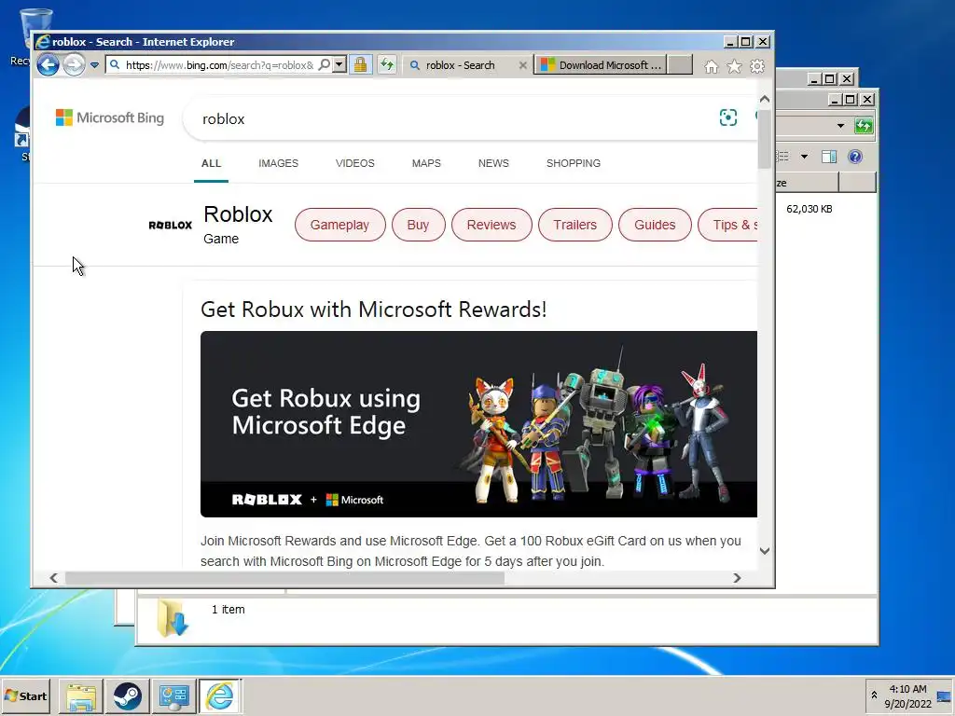Click the refresh page icon

(387, 64)
